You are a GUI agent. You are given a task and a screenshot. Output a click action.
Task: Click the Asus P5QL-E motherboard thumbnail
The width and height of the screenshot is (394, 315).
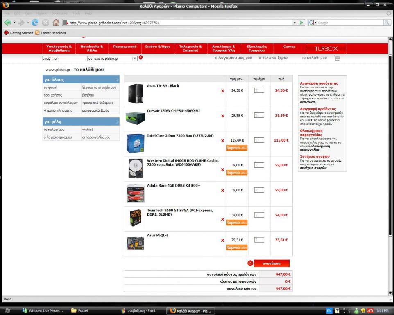click(136, 243)
